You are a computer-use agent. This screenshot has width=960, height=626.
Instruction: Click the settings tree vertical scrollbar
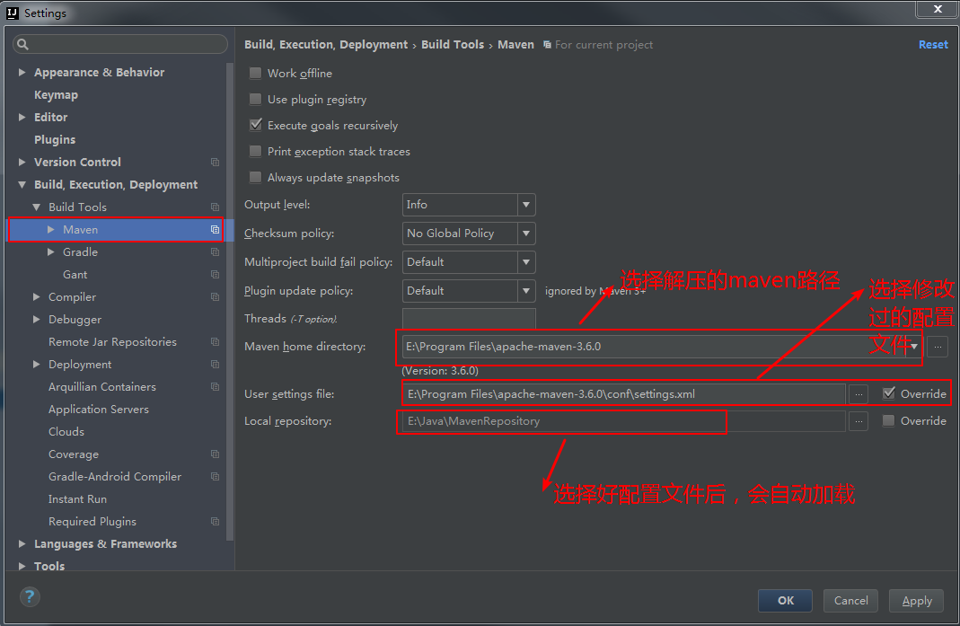(x=230, y=302)
